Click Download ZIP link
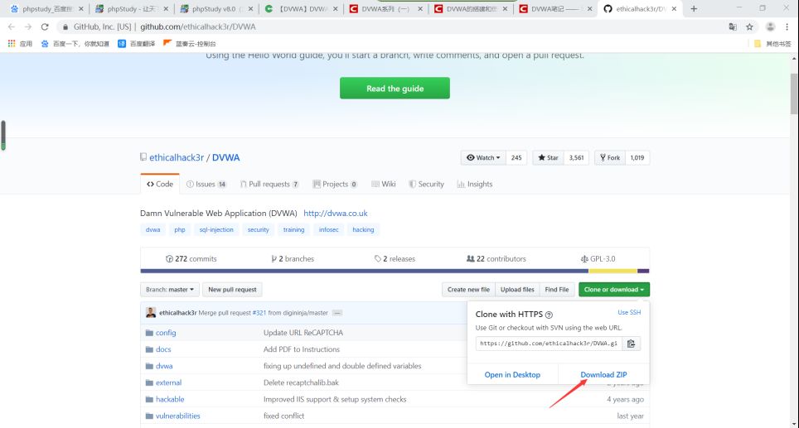 click(604, 374)
